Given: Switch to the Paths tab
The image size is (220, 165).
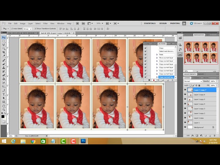Looking at the screenshot, I should [x=206, y=78].
